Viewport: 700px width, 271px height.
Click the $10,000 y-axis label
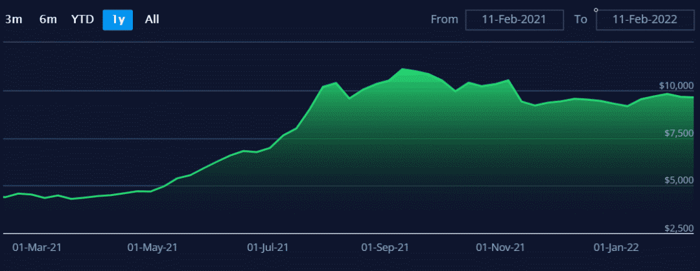coord(676,85)
